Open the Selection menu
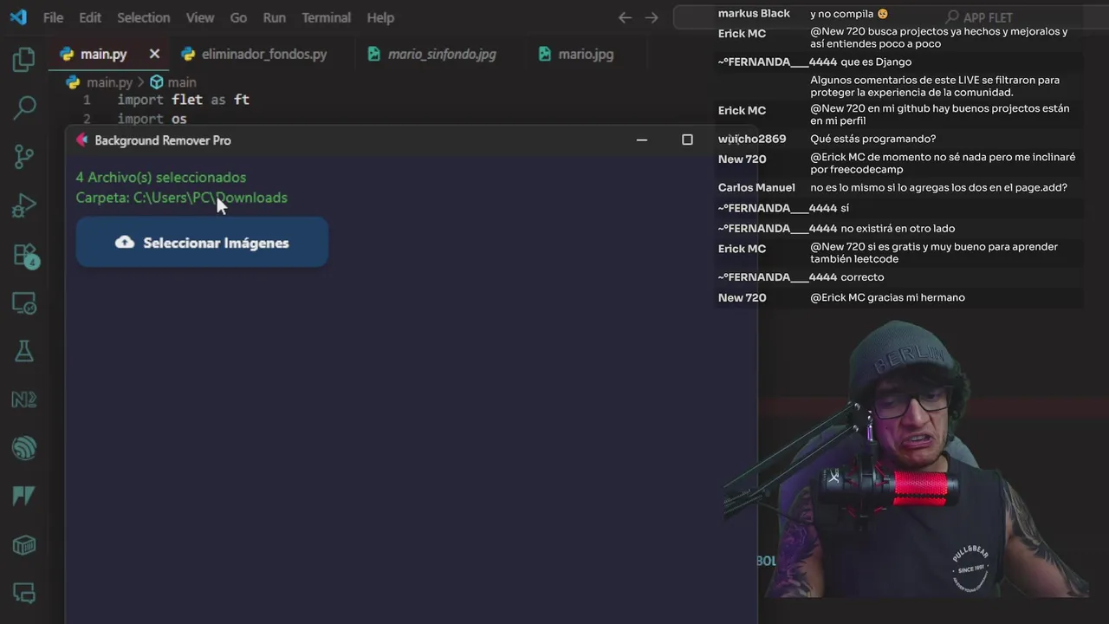 pos(144,17)
